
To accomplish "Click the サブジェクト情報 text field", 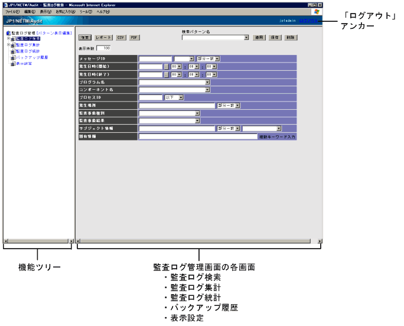I will coord(177,129).
